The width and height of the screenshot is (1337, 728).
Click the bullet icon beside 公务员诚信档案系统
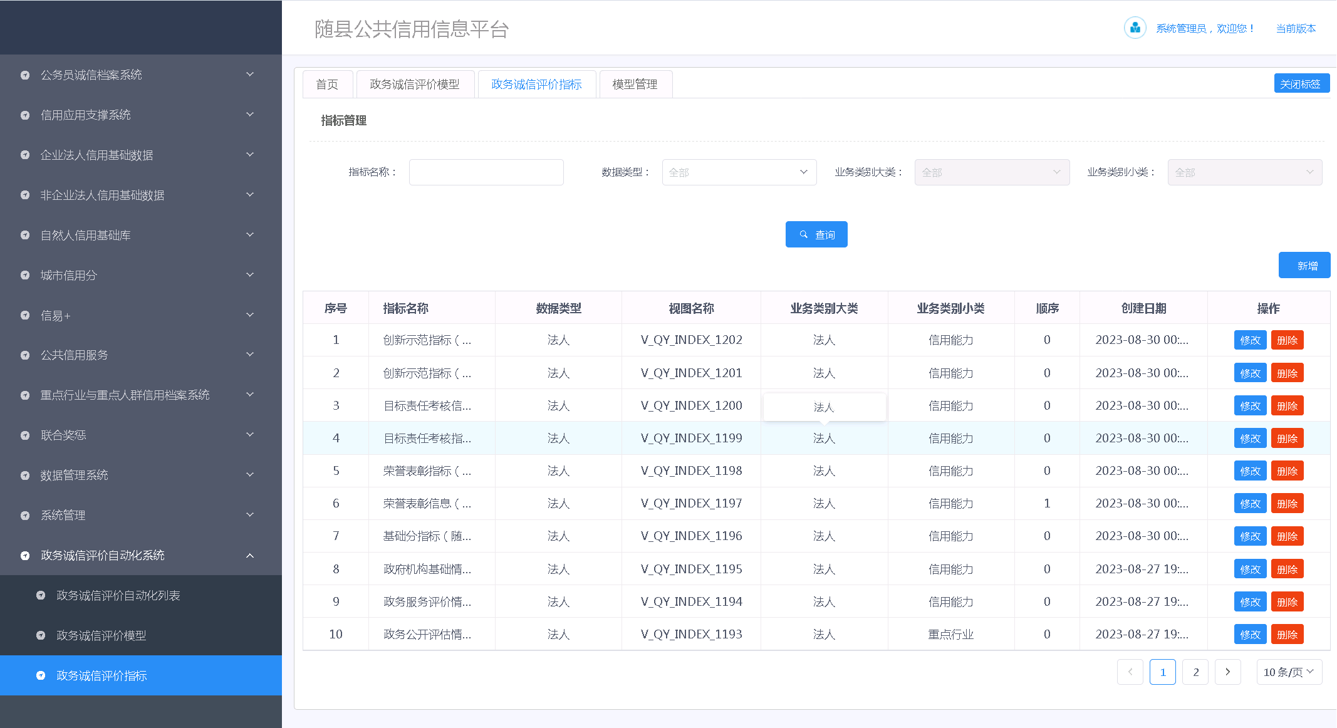(25, 75)
